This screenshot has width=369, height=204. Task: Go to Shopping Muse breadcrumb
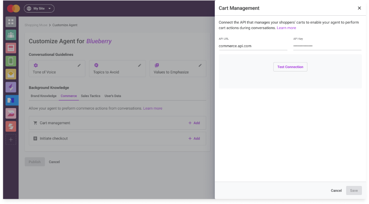pyautogui.click(x=36, y=25)
